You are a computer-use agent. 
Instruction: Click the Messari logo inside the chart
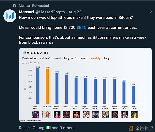point(36,53)
